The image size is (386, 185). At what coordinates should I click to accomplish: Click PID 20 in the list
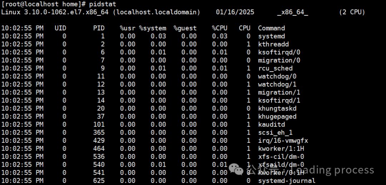[x=101, y=108]
